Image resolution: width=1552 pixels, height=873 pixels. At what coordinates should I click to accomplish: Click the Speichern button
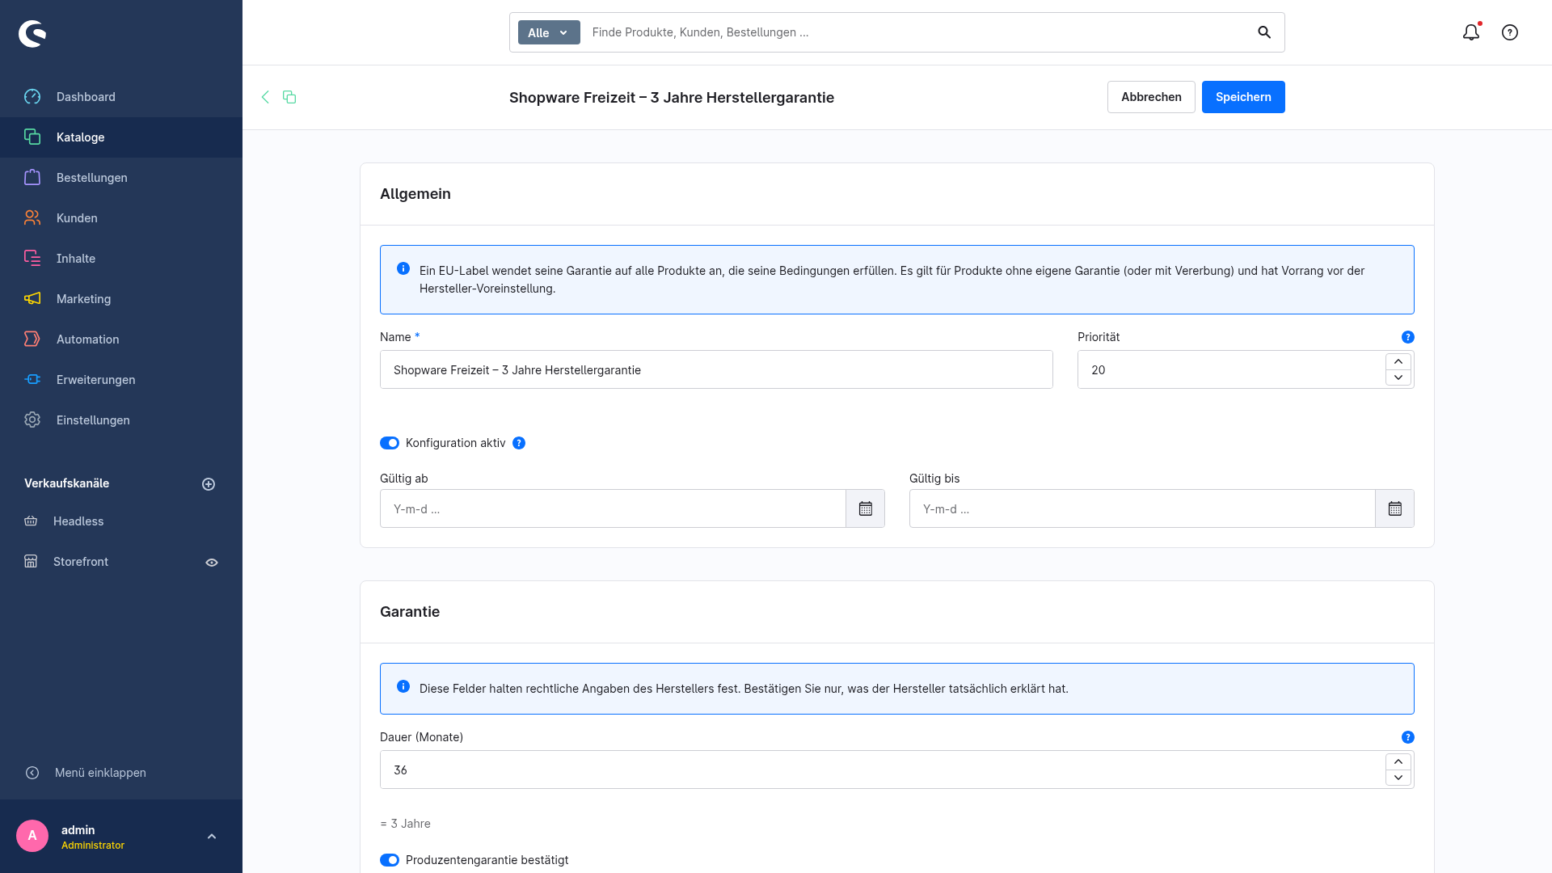pyautogui.click(x=1243, y=97)
